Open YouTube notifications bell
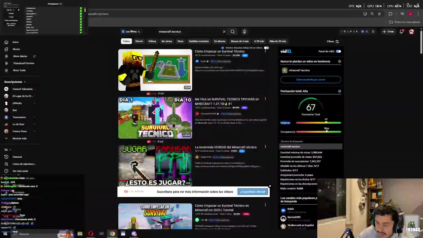 tap(402, 32)
